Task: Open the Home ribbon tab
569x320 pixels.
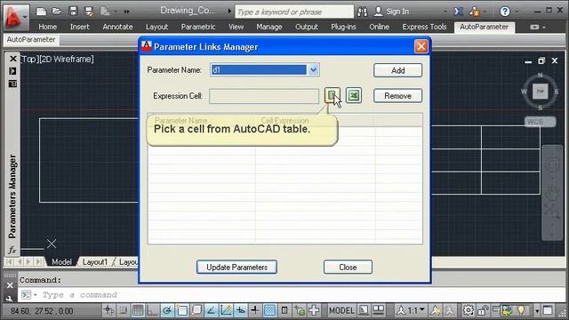Action: 47,27
